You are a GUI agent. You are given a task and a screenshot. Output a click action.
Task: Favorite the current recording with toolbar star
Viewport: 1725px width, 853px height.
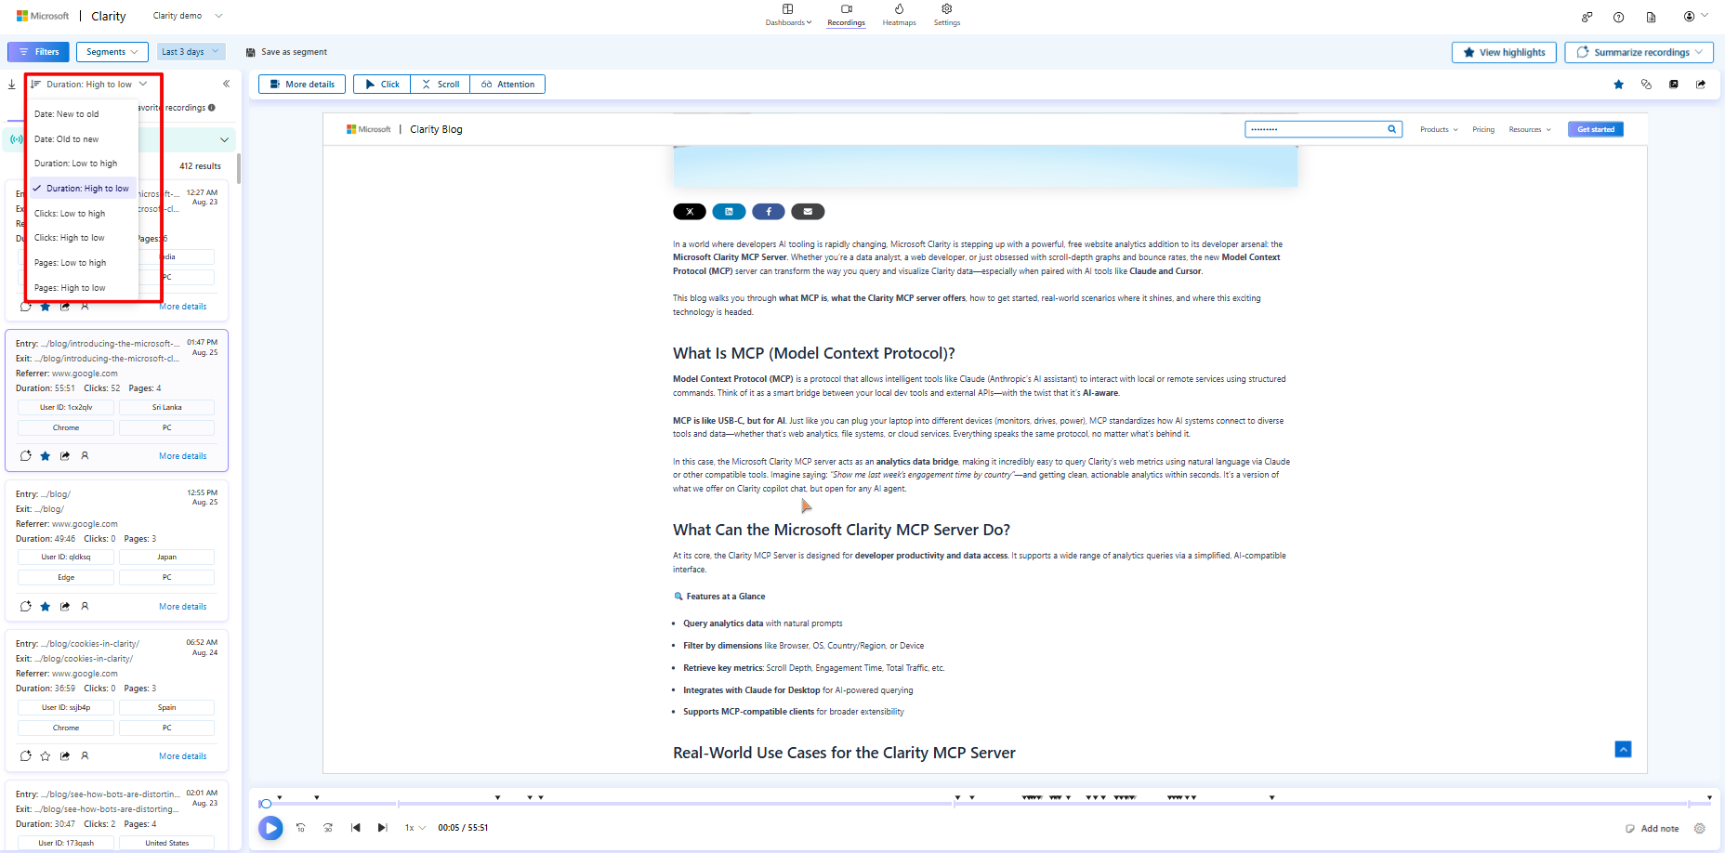1618,85
